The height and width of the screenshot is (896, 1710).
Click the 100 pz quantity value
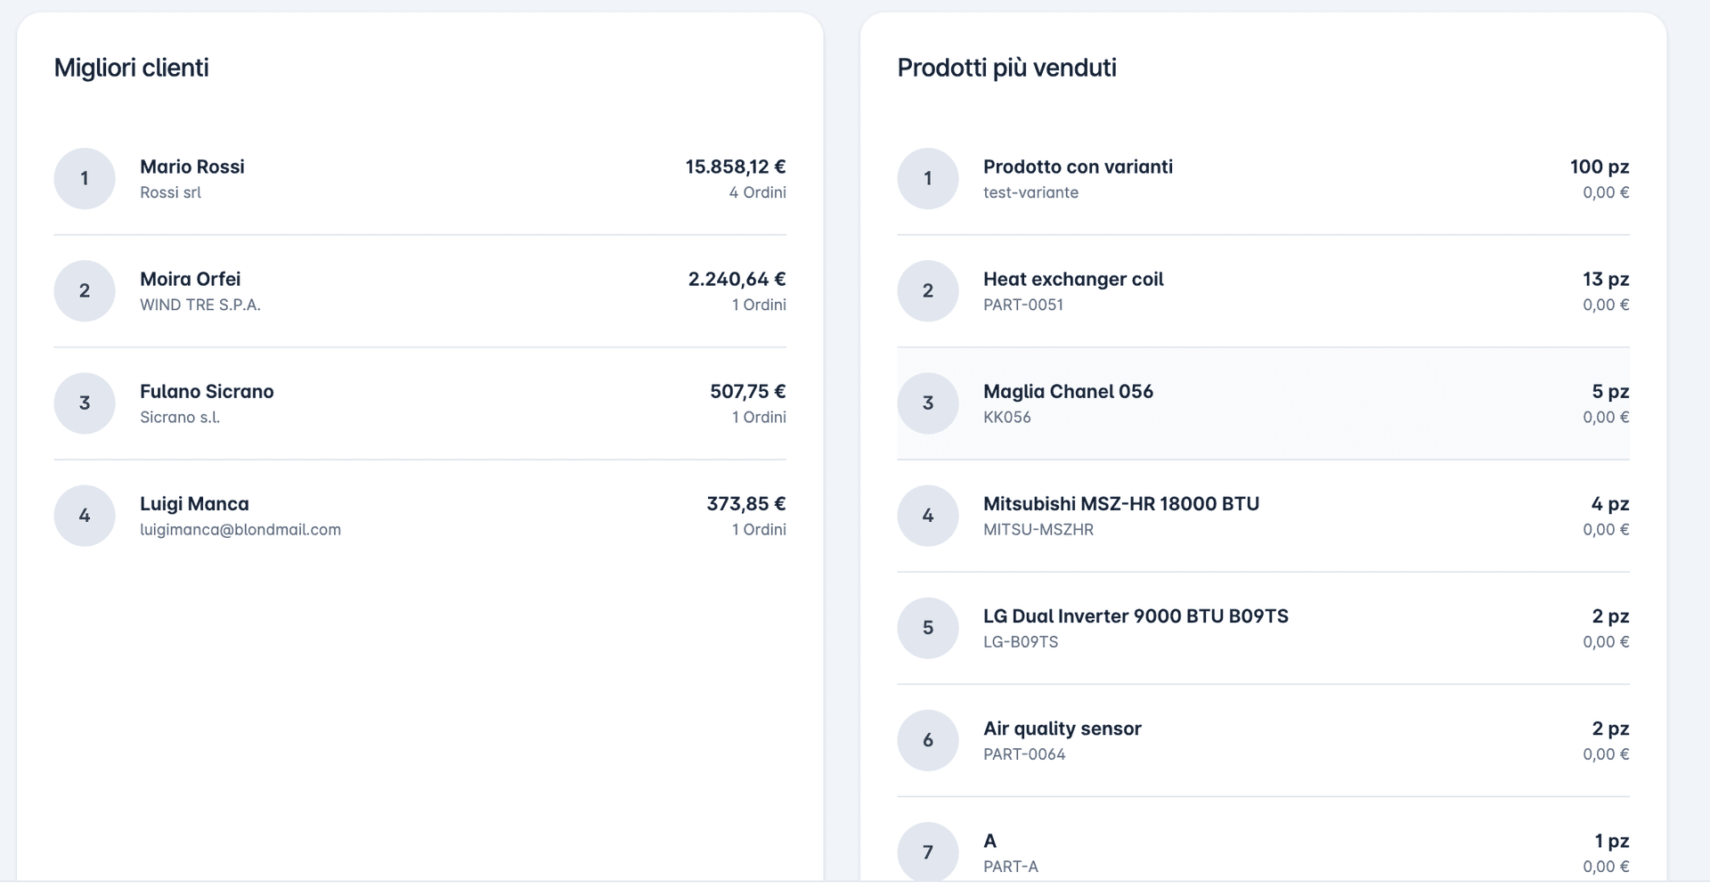tap(1599, 167)
